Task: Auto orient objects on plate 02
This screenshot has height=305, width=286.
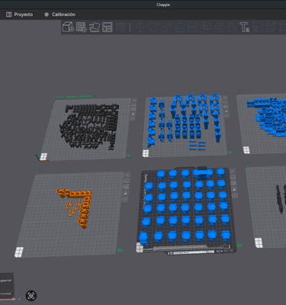Action: pos(226,102)
